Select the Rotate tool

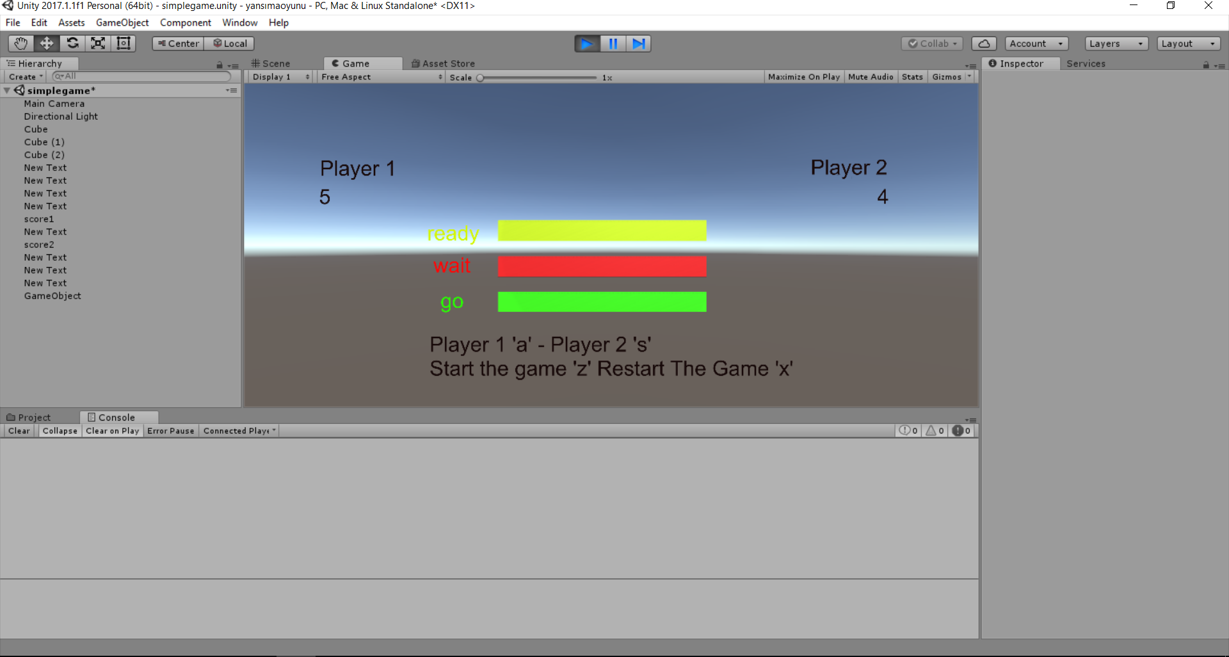[x=72, y=44]
